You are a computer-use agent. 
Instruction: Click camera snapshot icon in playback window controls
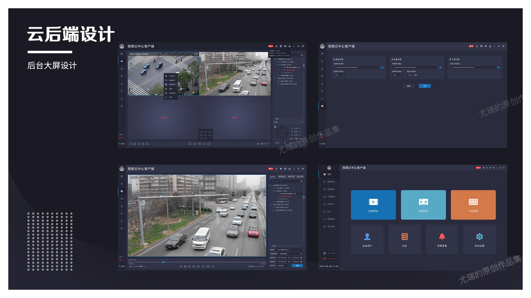point(194,266)
